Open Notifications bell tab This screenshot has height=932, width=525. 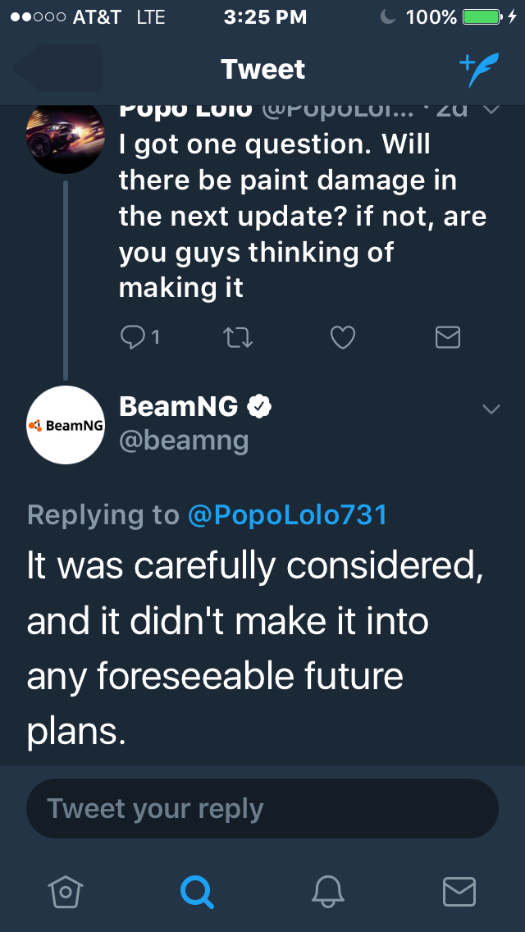tap(328, 892)
